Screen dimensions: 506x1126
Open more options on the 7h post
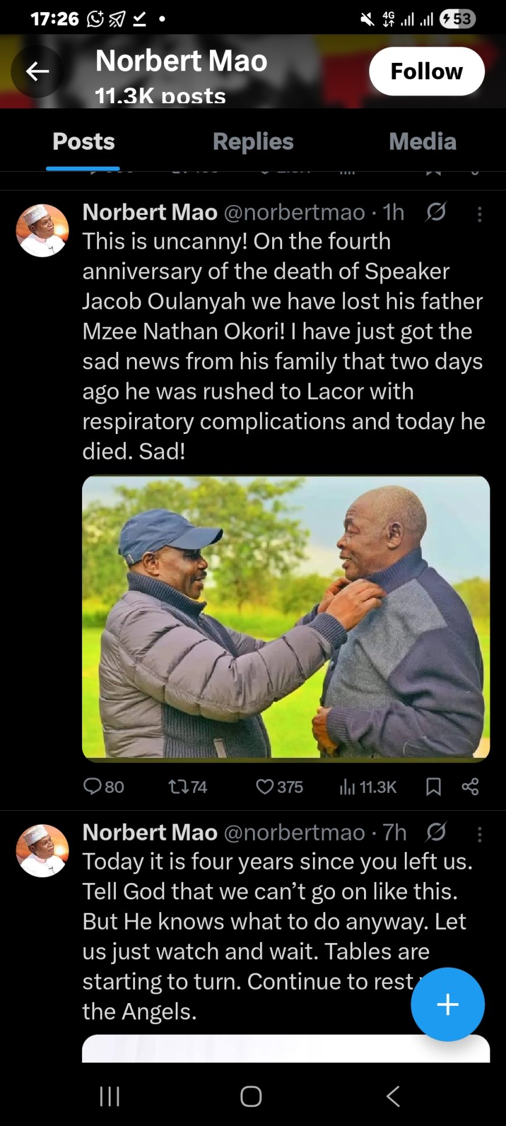[x=480, y=835]
